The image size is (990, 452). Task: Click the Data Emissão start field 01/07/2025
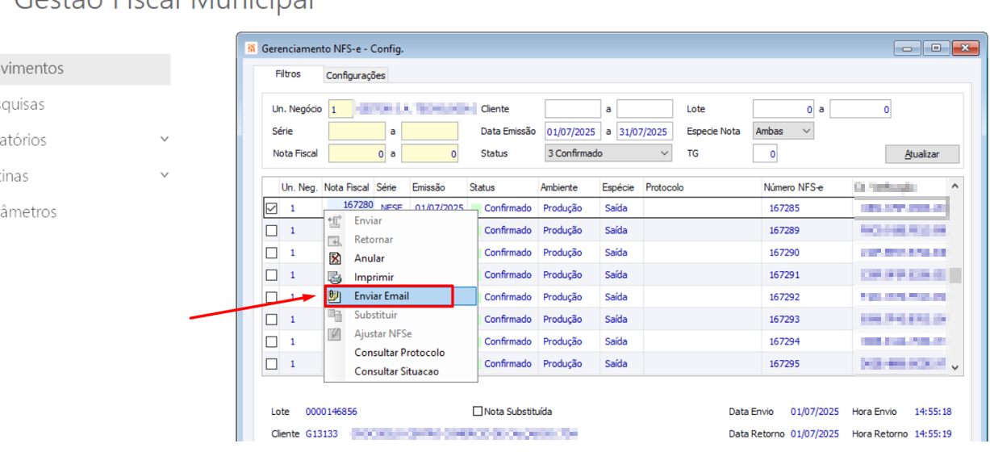tap(572, 131)
